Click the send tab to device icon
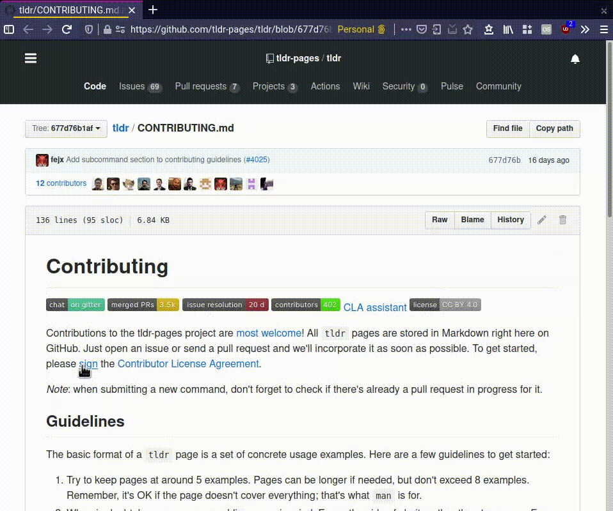 click(436, 29)
